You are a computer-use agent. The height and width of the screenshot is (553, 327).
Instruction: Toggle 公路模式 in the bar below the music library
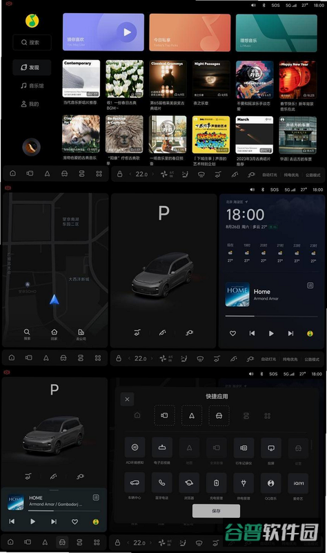[x=313, y=175]
